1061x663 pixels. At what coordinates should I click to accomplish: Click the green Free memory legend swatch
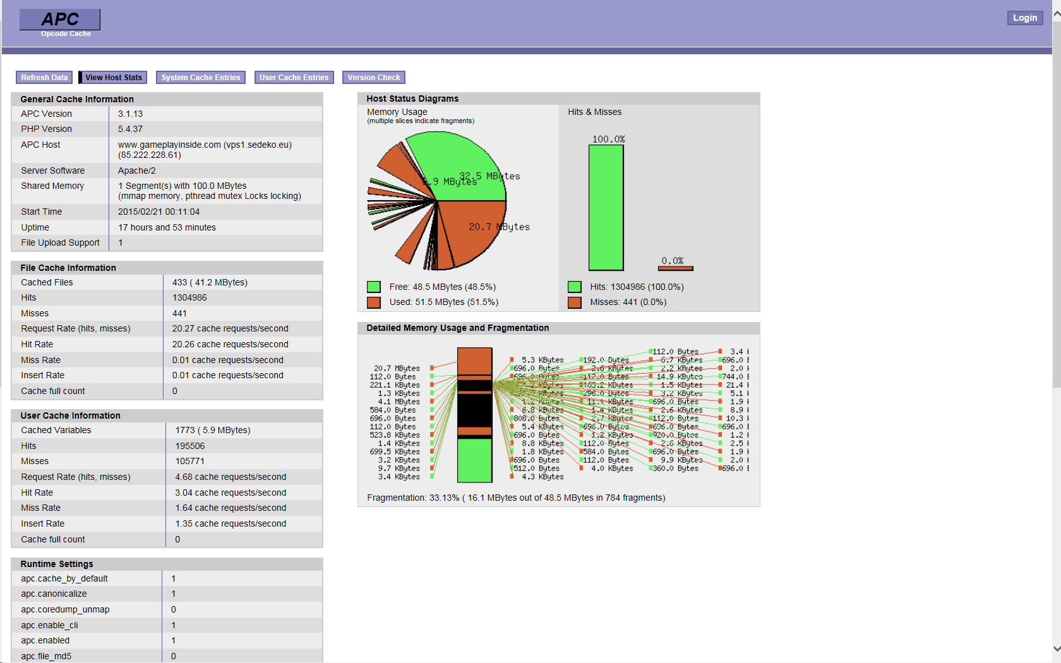point(374,287)
